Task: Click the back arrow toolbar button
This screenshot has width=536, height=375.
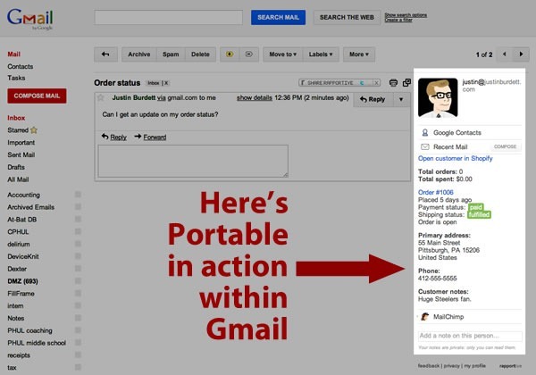Action: click(x=105, y=54)
